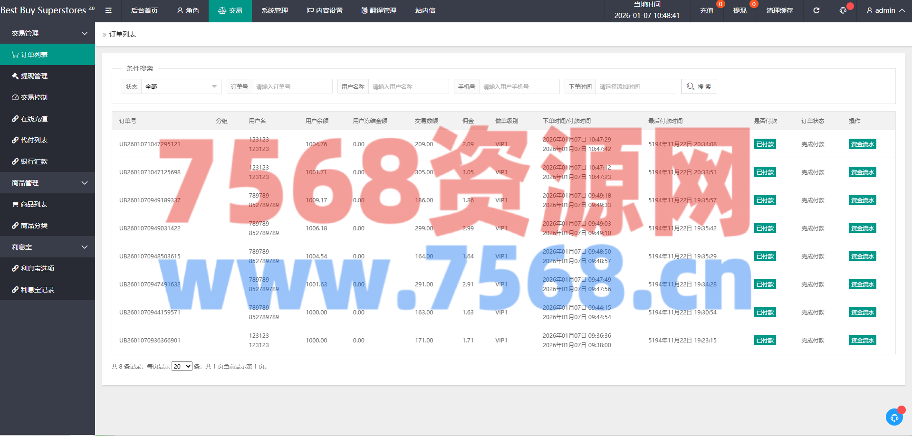The height and width of the screenshot is (436, 912).
Task: Open the customer service headset icon in header
Action: click(x=843, y=10)
